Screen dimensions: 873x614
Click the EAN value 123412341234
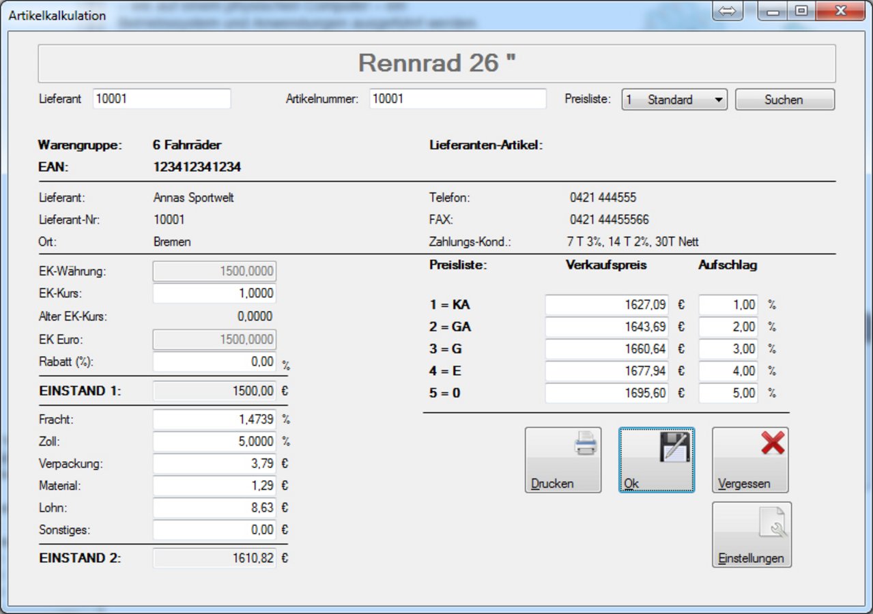point(197,166)
